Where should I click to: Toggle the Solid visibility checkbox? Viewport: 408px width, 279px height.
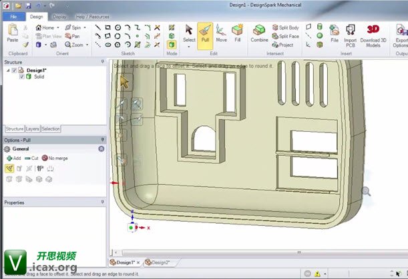21,77
